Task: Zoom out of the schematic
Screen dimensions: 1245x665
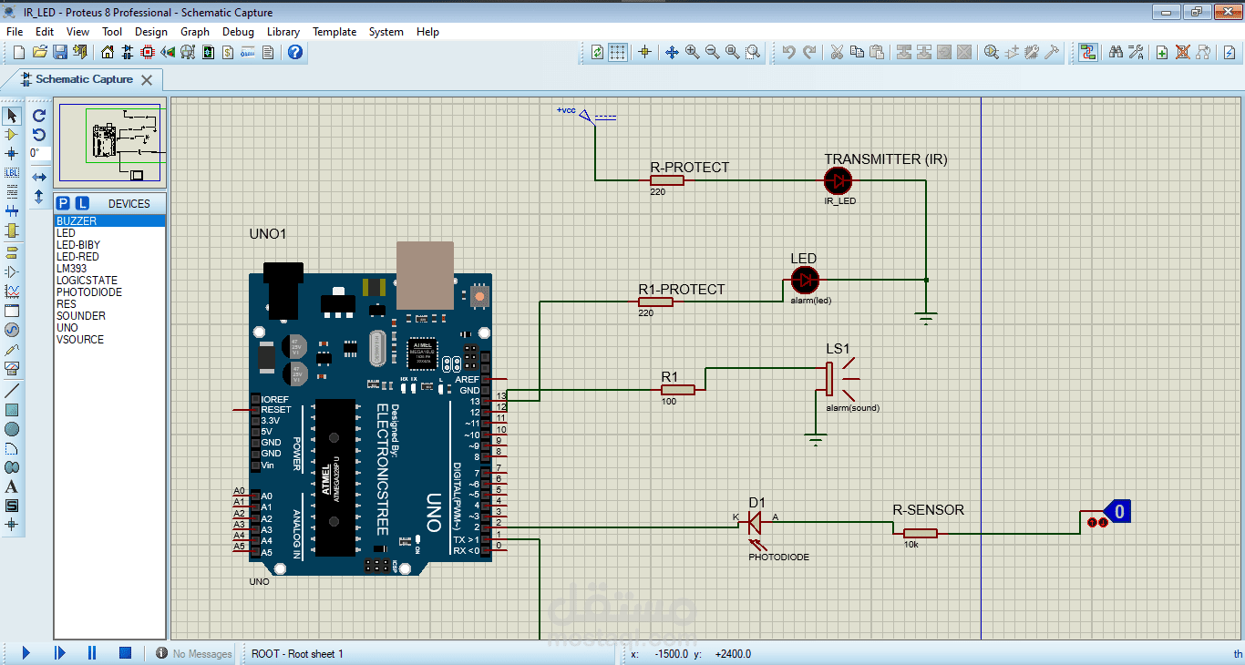Action: 712,52
